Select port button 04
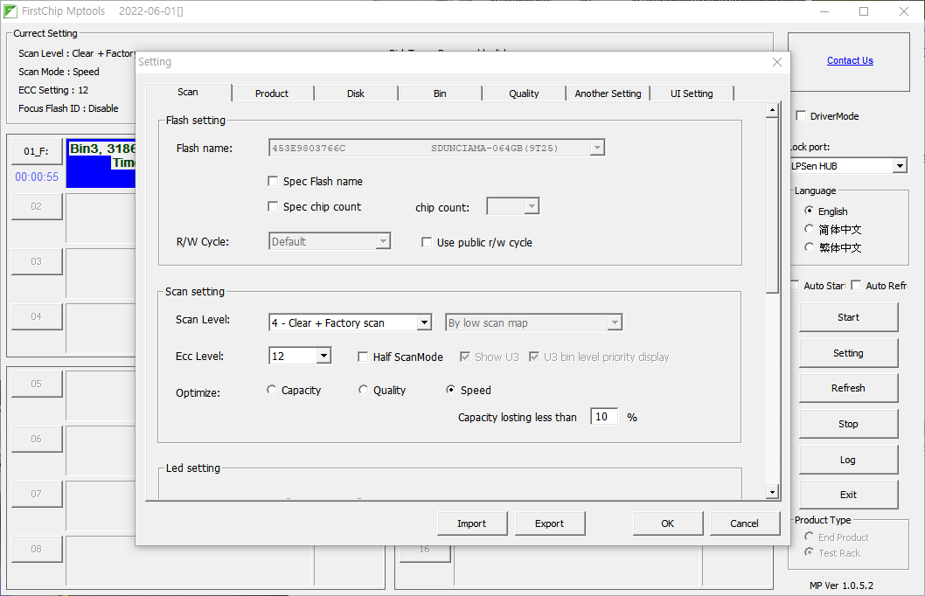The image size is (925, 596). coord(37,316)
